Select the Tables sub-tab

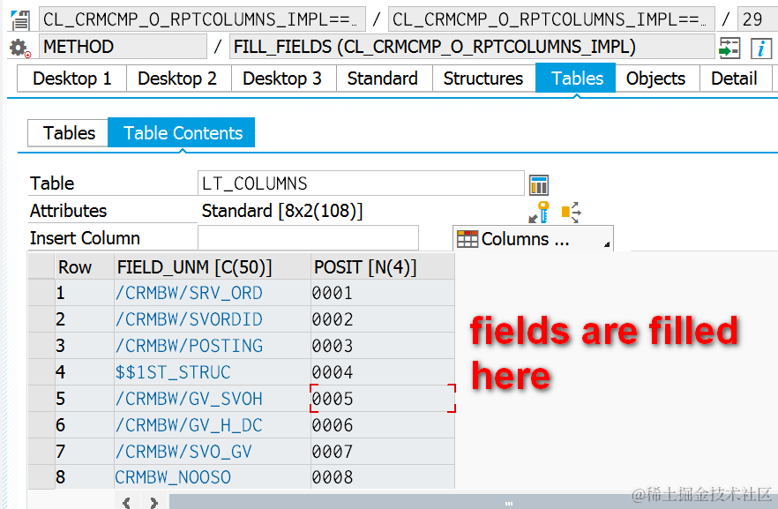68,133
